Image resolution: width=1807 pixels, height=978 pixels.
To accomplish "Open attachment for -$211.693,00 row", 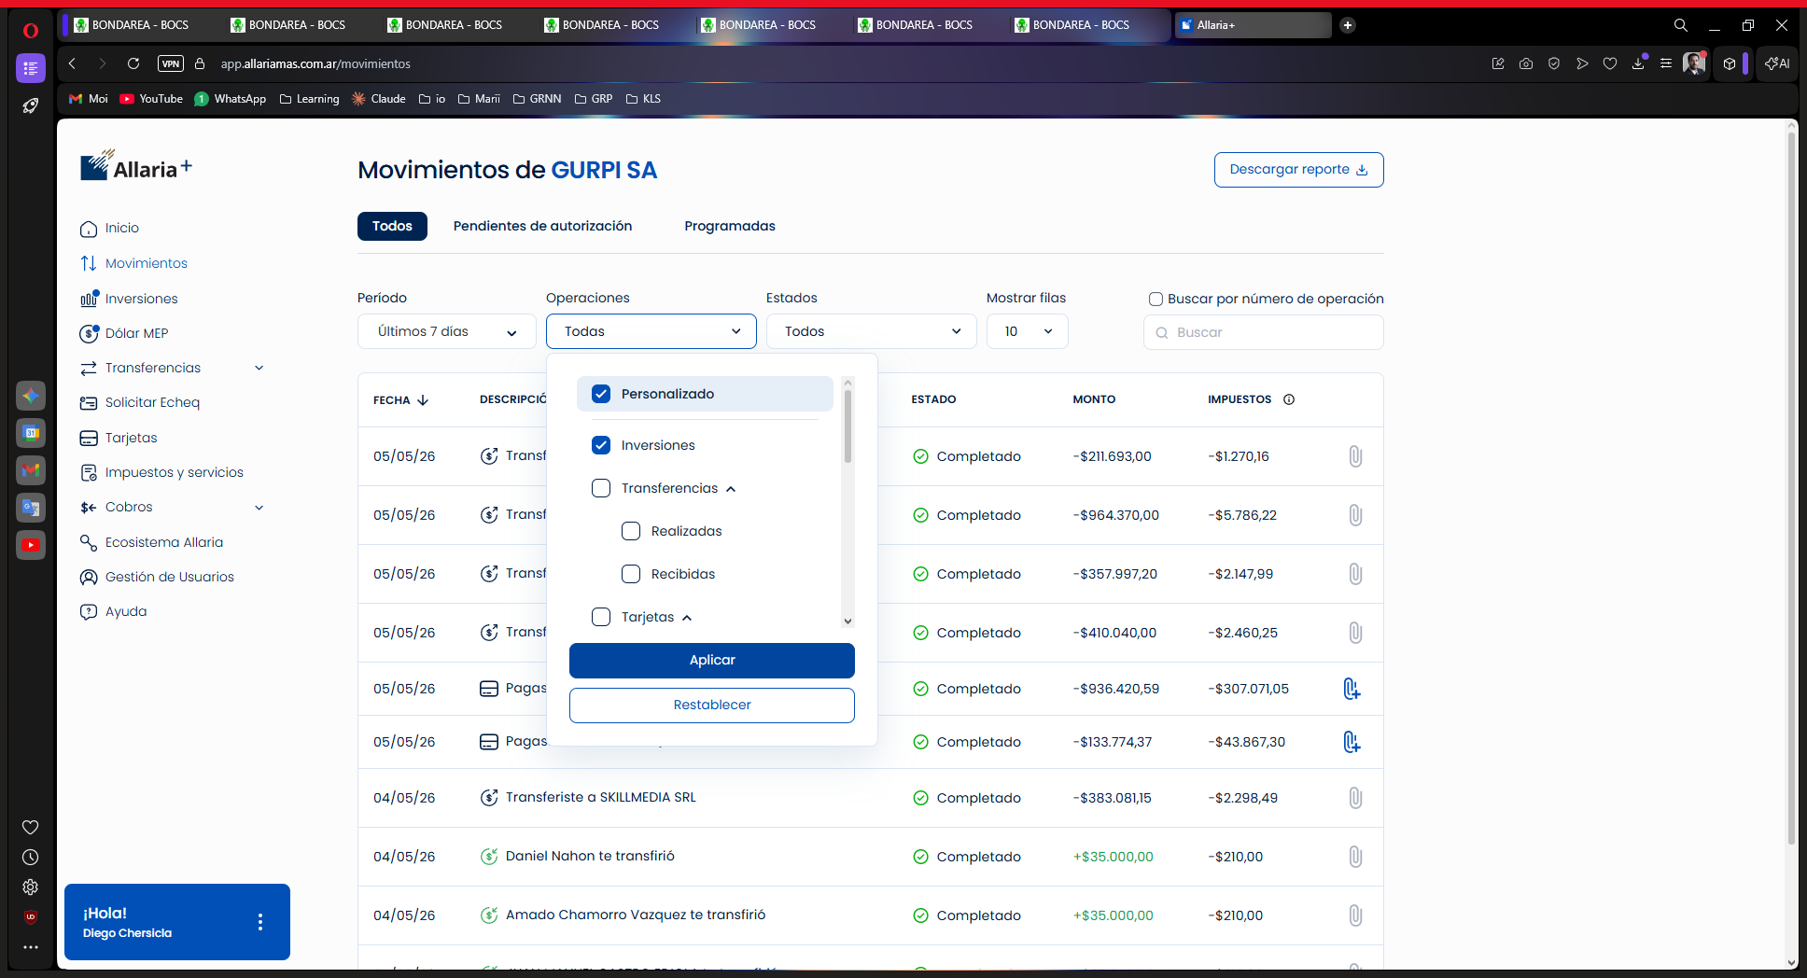I will point(1355,456).
